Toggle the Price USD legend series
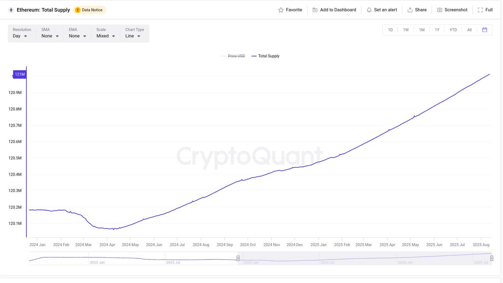Screen dimensions: 503x283 pos(233,56)
